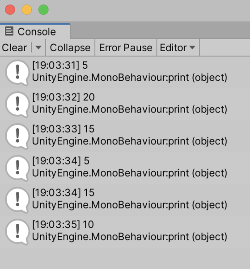The height and width of the screenshot is (269, 250).
Task: Switch to the Console tab
Action: (x=35, y=31)
